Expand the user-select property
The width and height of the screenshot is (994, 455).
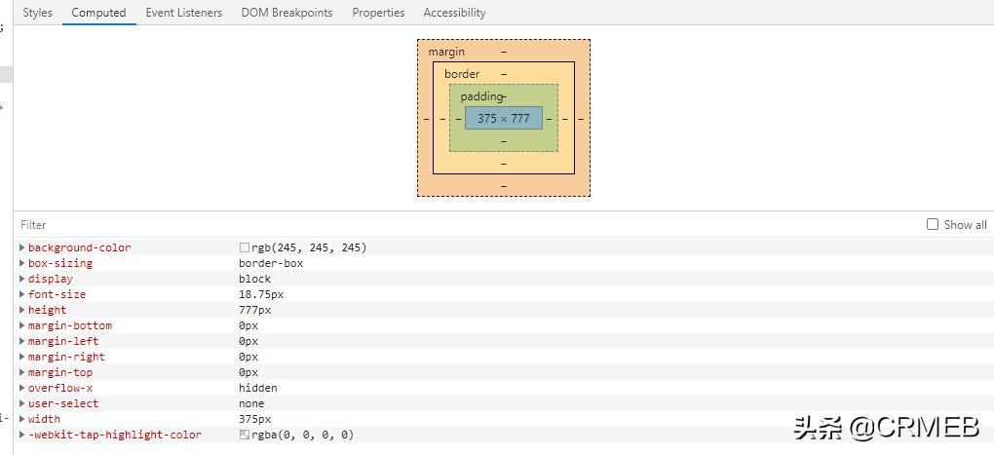point(22,403)
